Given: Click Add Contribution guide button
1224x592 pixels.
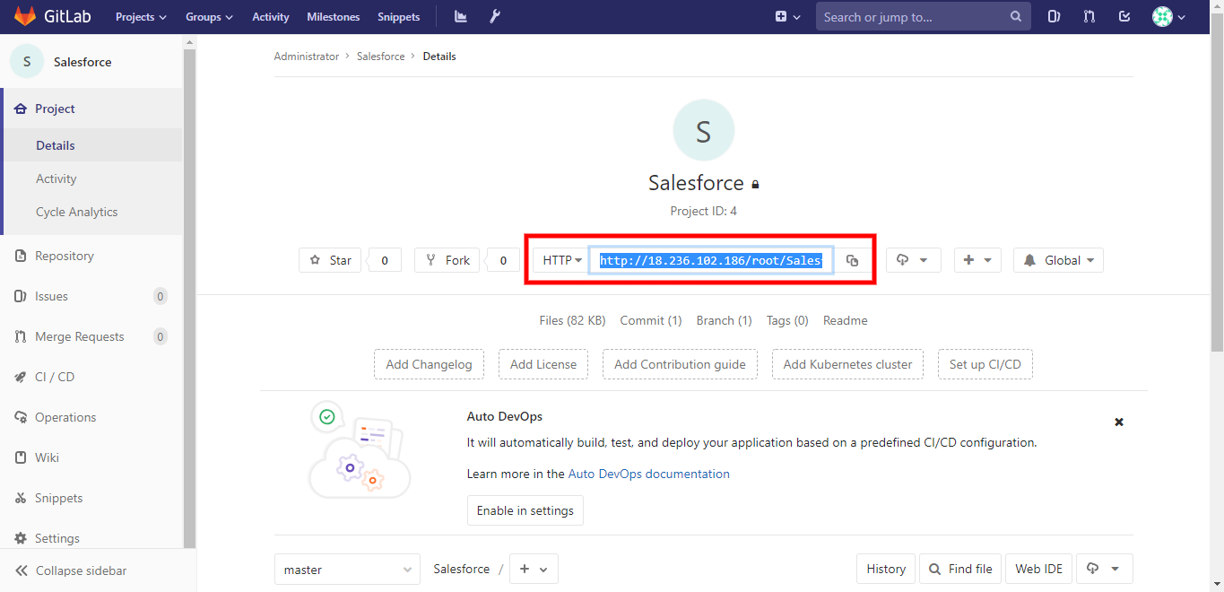Looking at the screenshot, I should 680,364.
